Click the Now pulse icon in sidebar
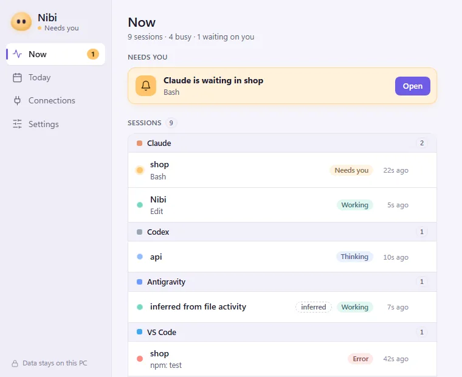The image size is (462, 377). 18,54
